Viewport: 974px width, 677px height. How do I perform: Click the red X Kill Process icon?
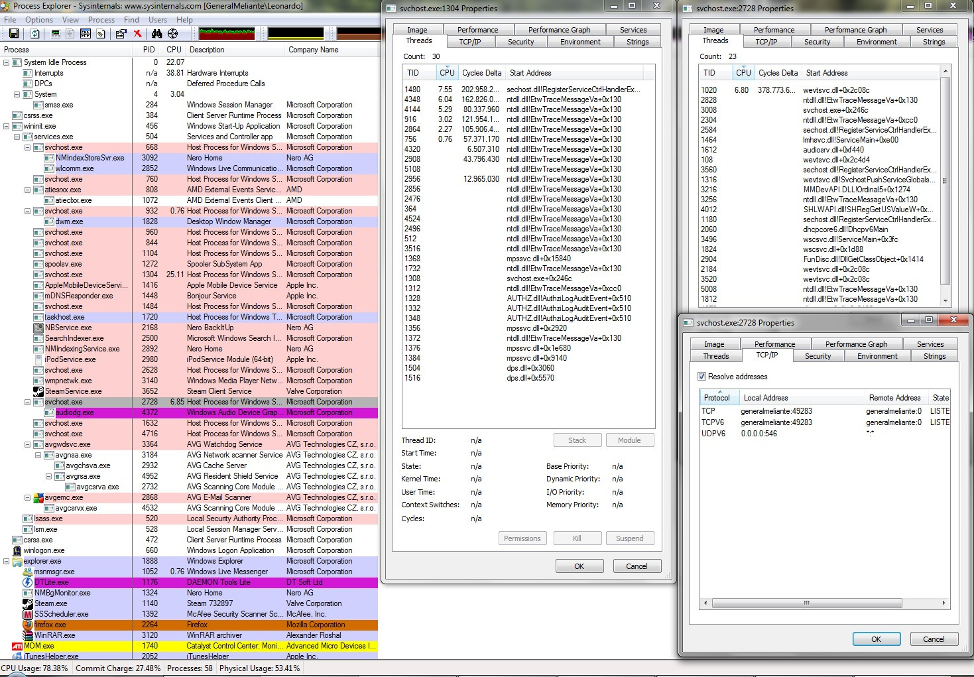[x=137, y=33]
